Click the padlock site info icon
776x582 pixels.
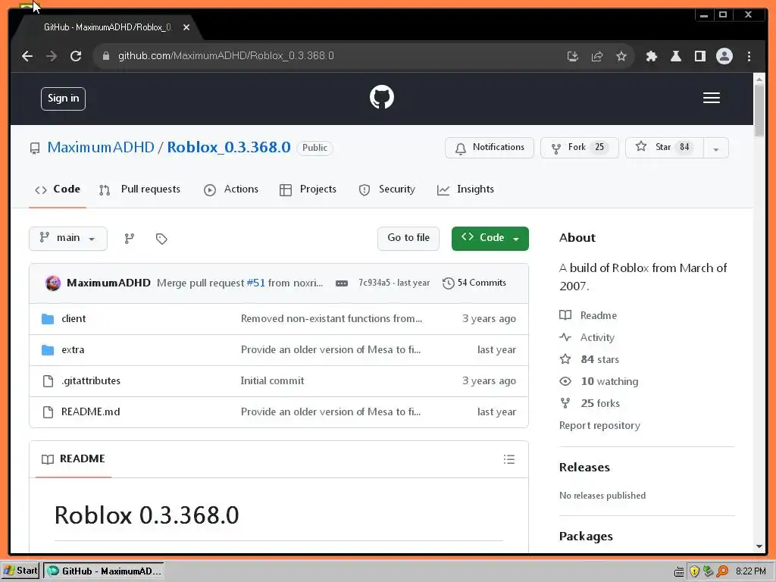(x=105, y=56)
